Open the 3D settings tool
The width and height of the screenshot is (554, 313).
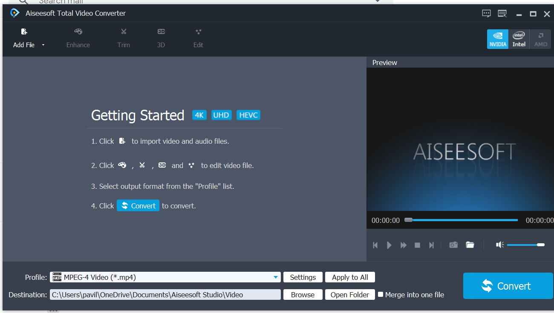(x=161, y=38)
